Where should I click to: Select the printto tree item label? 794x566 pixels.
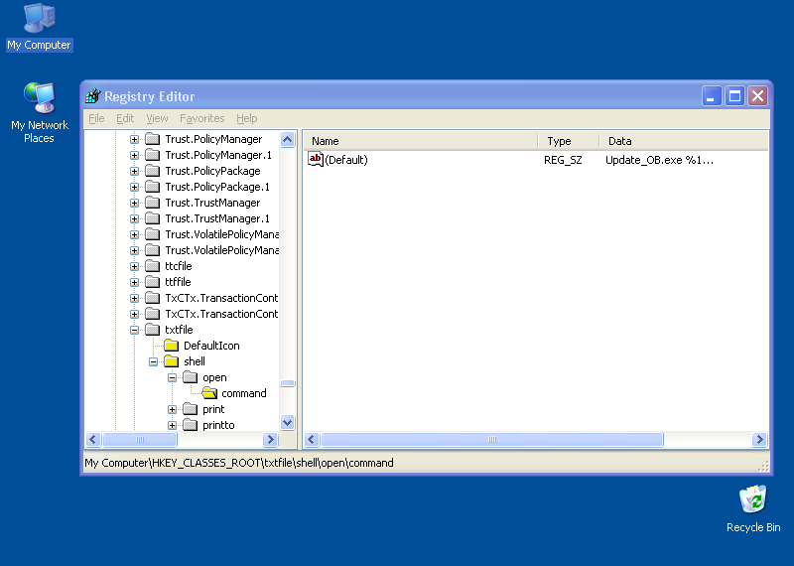pos(218,425)
